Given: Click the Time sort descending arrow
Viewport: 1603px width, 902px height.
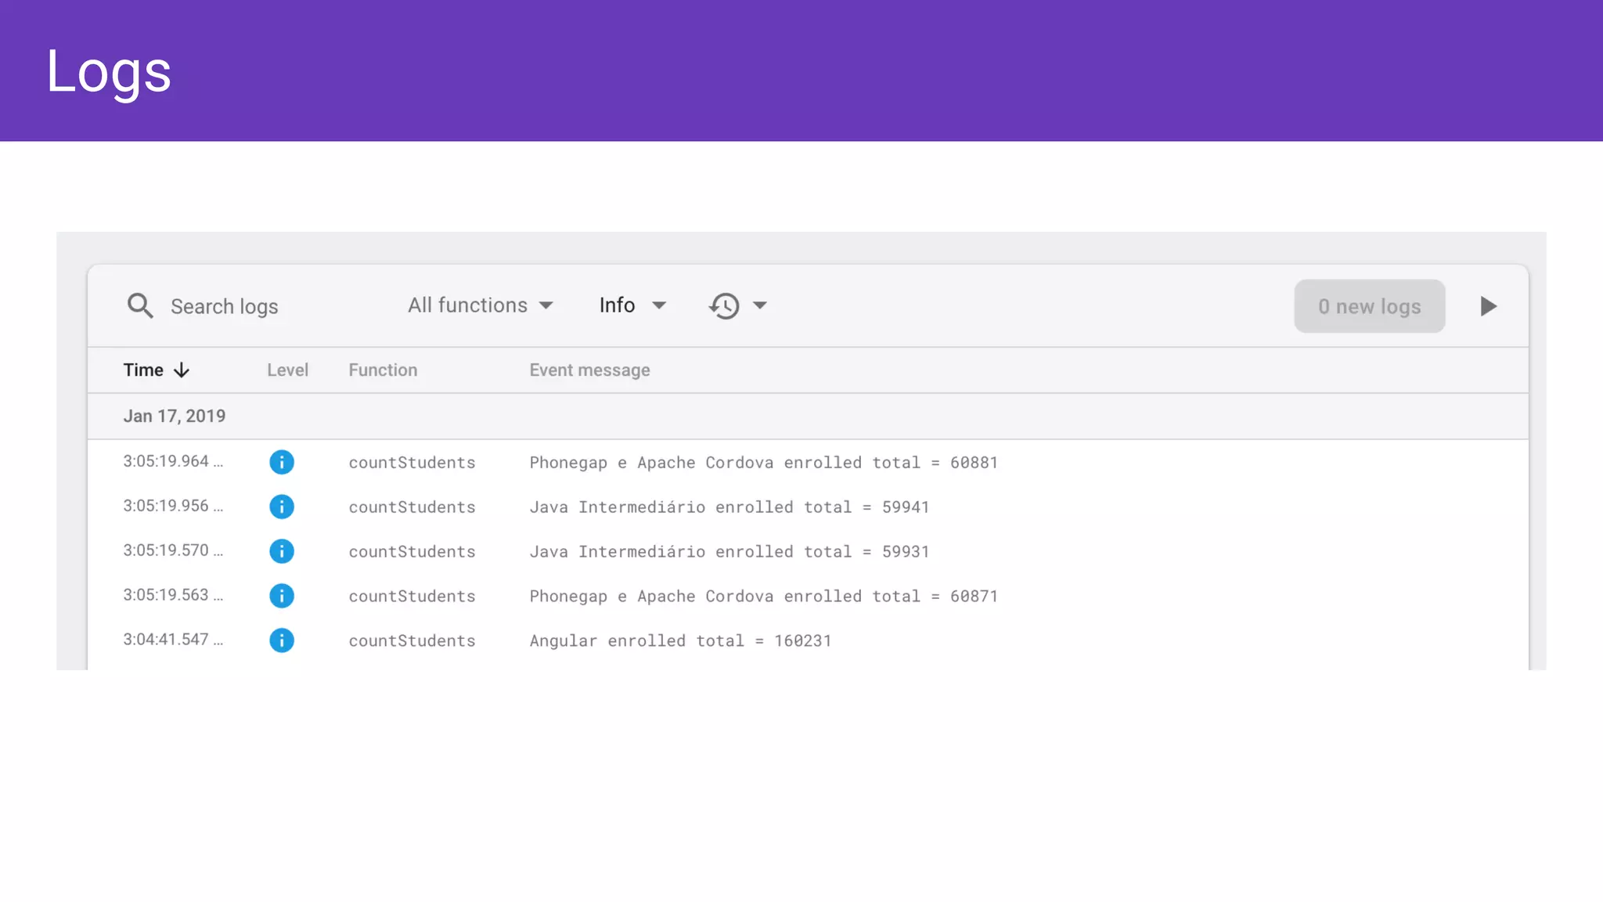Looking at the screenshot, I should click(x=182, y=370).
